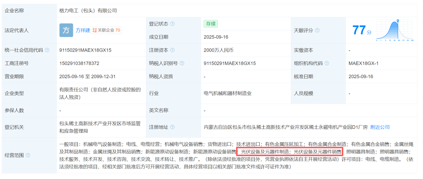This screenshot has height=179, width=423.
Task: Select credit code in 统一社会信用代码 row
Action: (x=85, y=50)
